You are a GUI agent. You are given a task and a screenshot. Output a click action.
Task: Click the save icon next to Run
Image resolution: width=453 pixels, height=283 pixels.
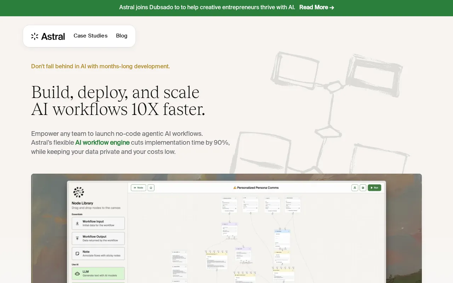point(363,187)
